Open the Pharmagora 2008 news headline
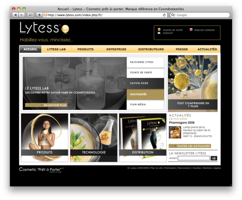 [x=181, y=123]
